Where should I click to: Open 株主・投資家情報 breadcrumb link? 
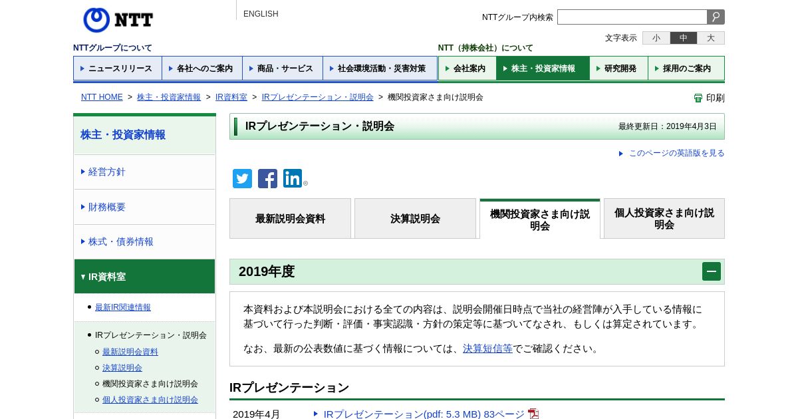(169, 97)
